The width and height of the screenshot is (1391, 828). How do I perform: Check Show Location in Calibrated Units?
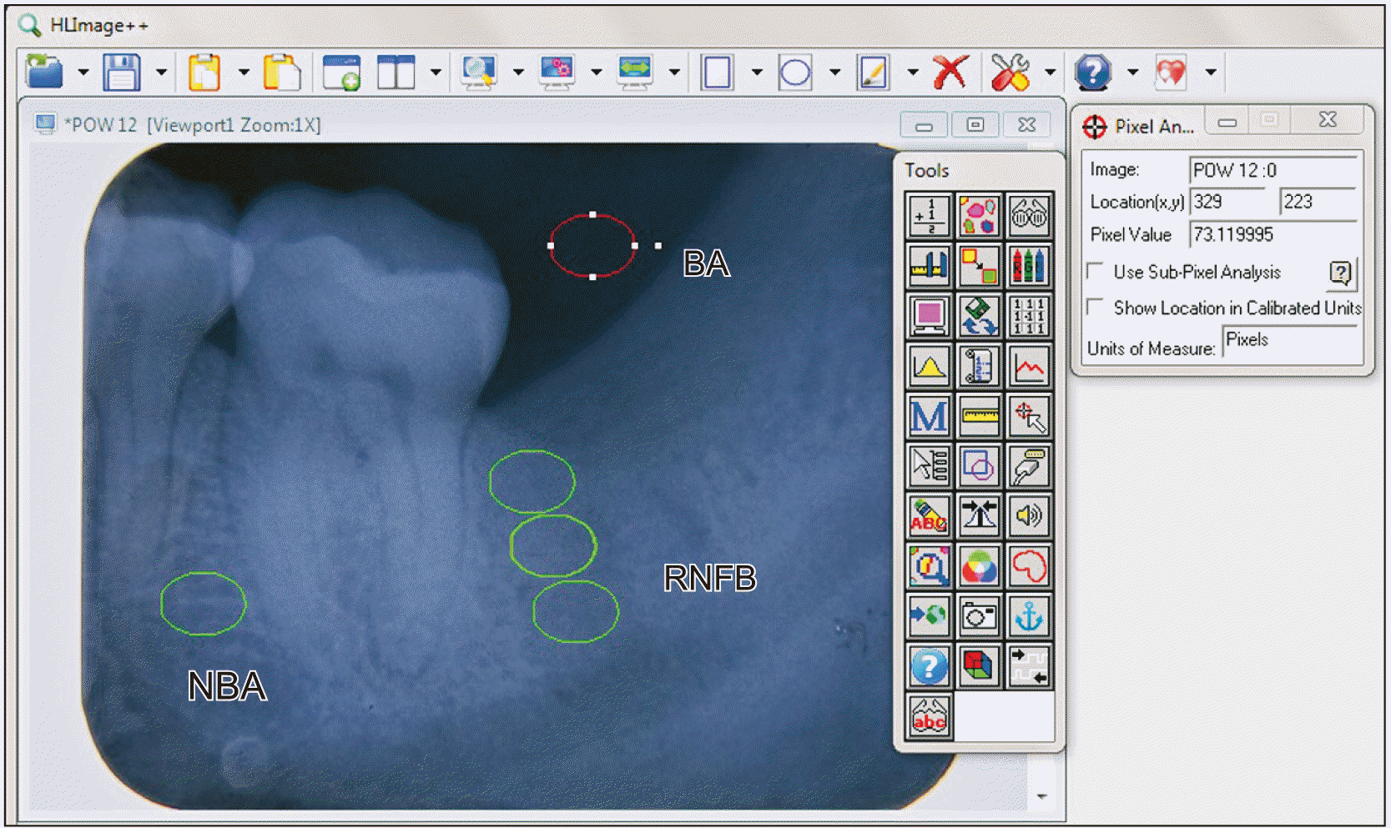click(x=1095, y=307)
